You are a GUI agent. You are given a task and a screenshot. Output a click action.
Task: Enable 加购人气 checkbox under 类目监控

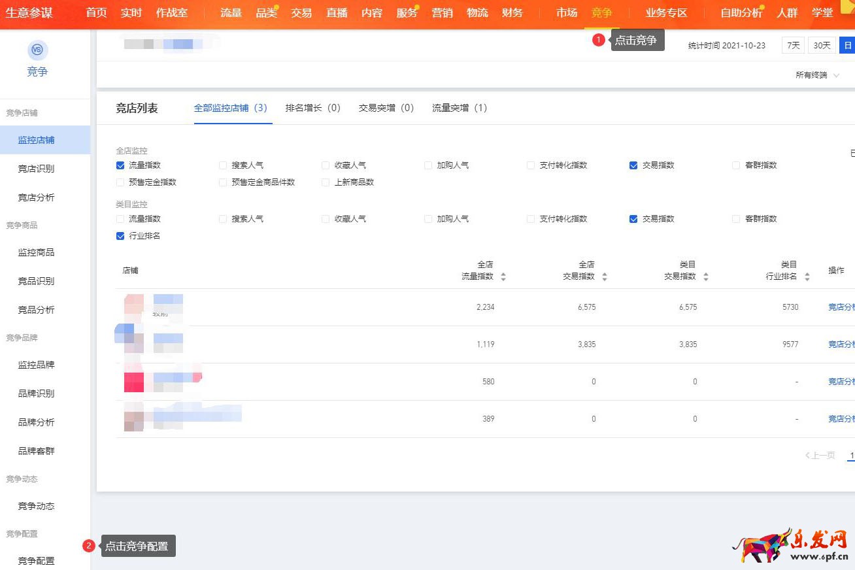pyautogui.click(x=427, y=219)
